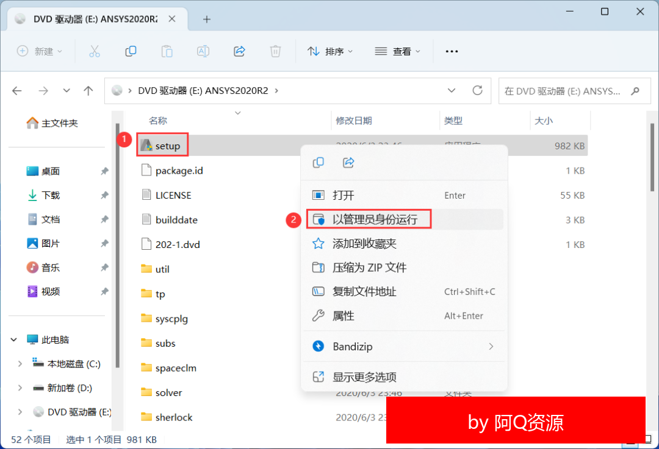Open the 查看 (View) dropdown
This screenshot has width=659, height=449.
(398, 51)
